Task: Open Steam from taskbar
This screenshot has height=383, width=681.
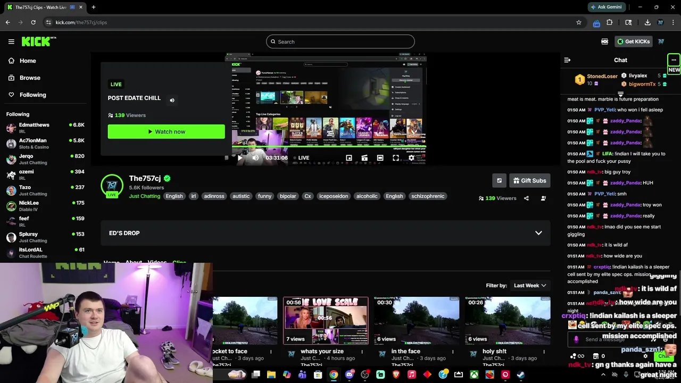Action: [x=520, y=374]
